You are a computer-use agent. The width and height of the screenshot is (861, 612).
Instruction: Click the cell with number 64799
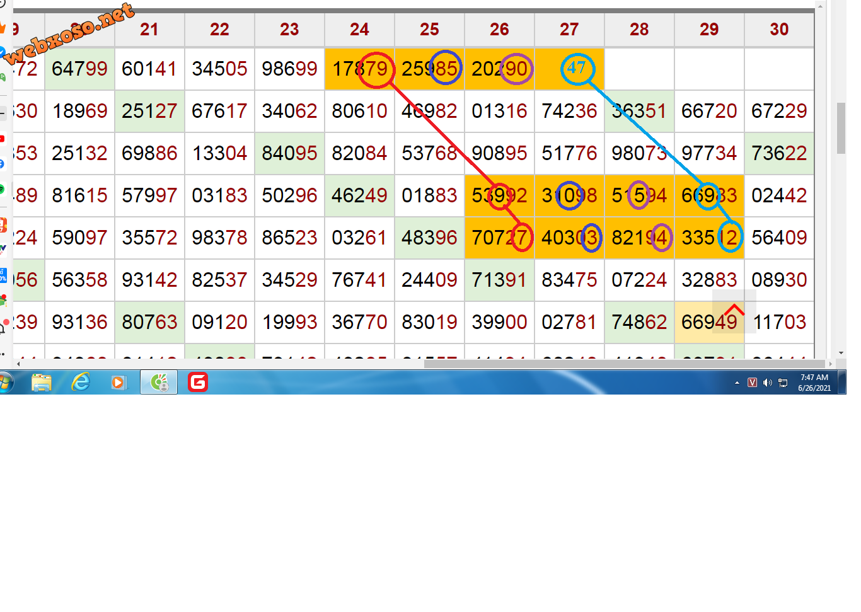[79, 69]
